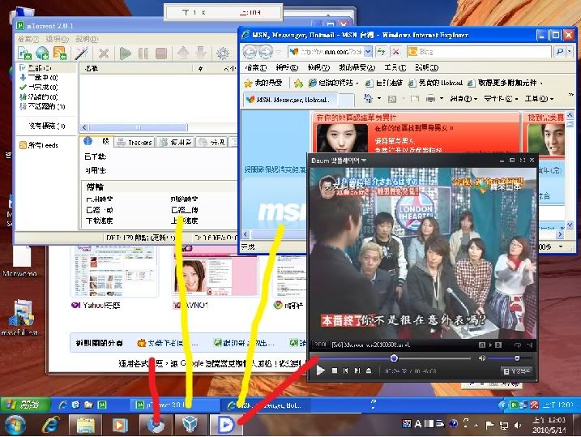The image size is (581, 437).
Task: Open the Daum player title menu dropdown
Action: [x=364, y=161]
